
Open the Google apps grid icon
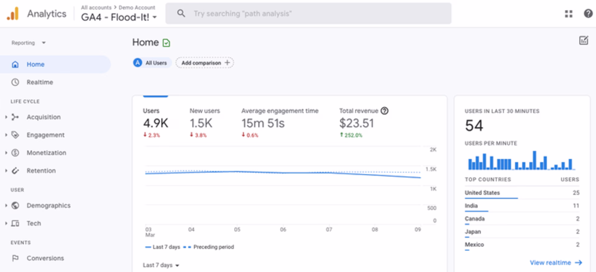click(568, 14)
